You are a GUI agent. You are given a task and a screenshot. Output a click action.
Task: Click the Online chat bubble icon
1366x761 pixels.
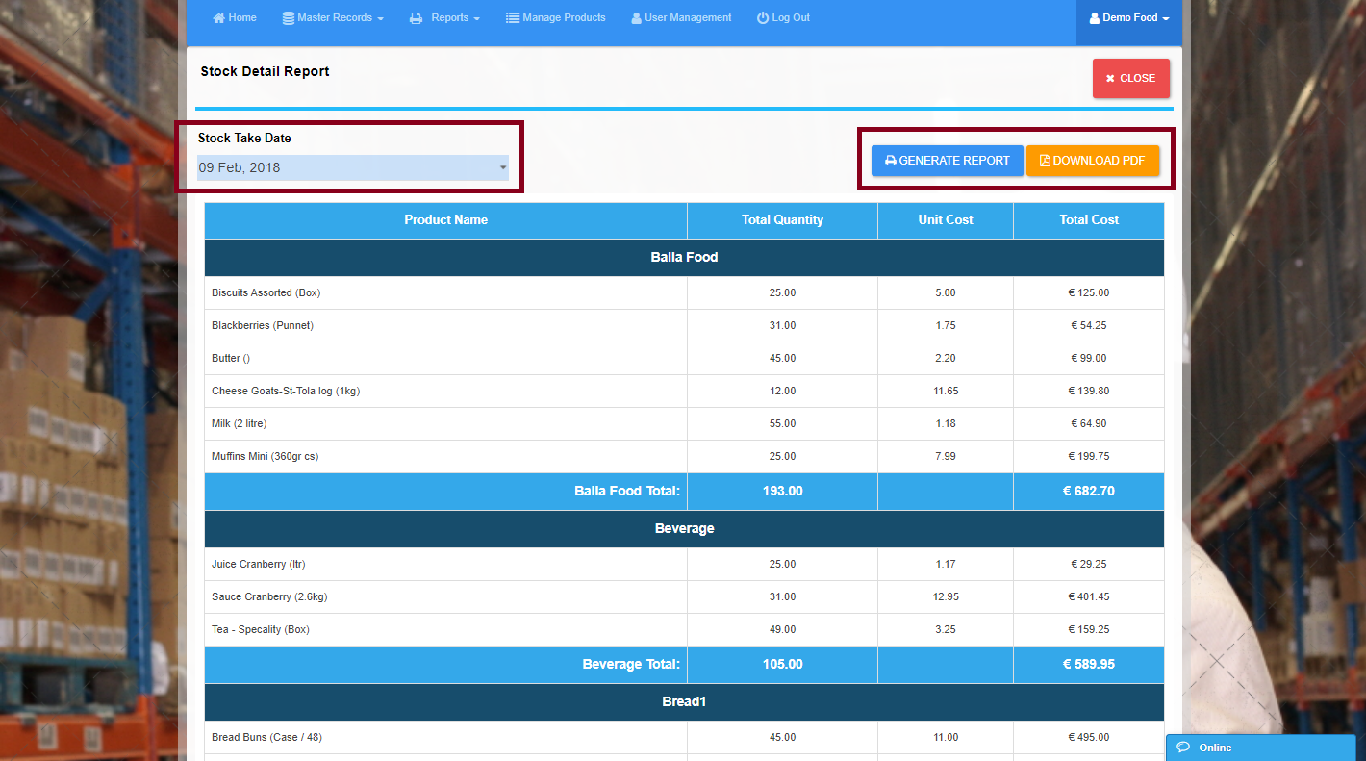point(1183,748)
